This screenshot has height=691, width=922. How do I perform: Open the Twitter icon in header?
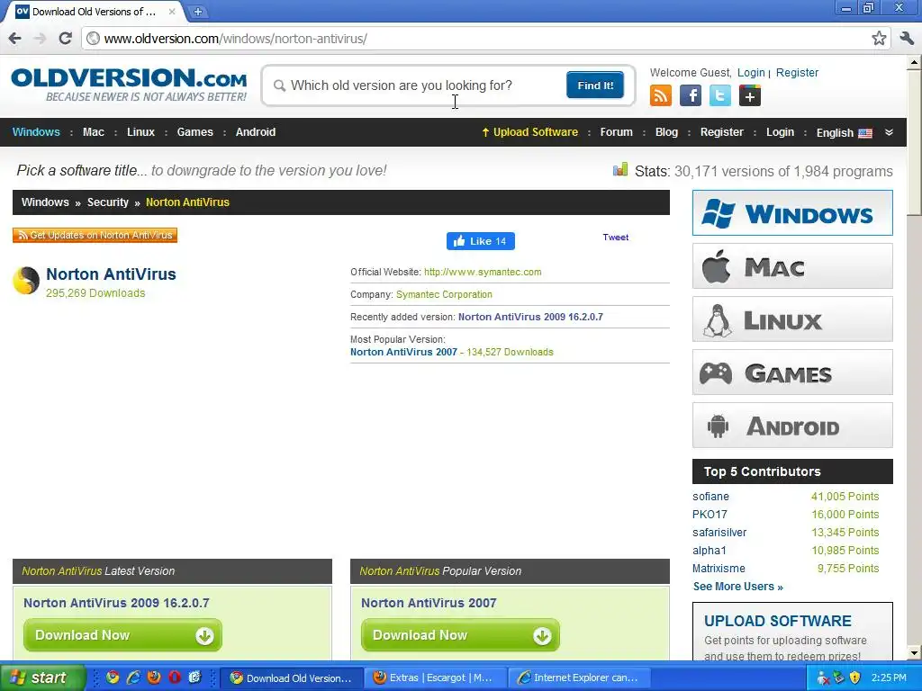click(719, 95)
